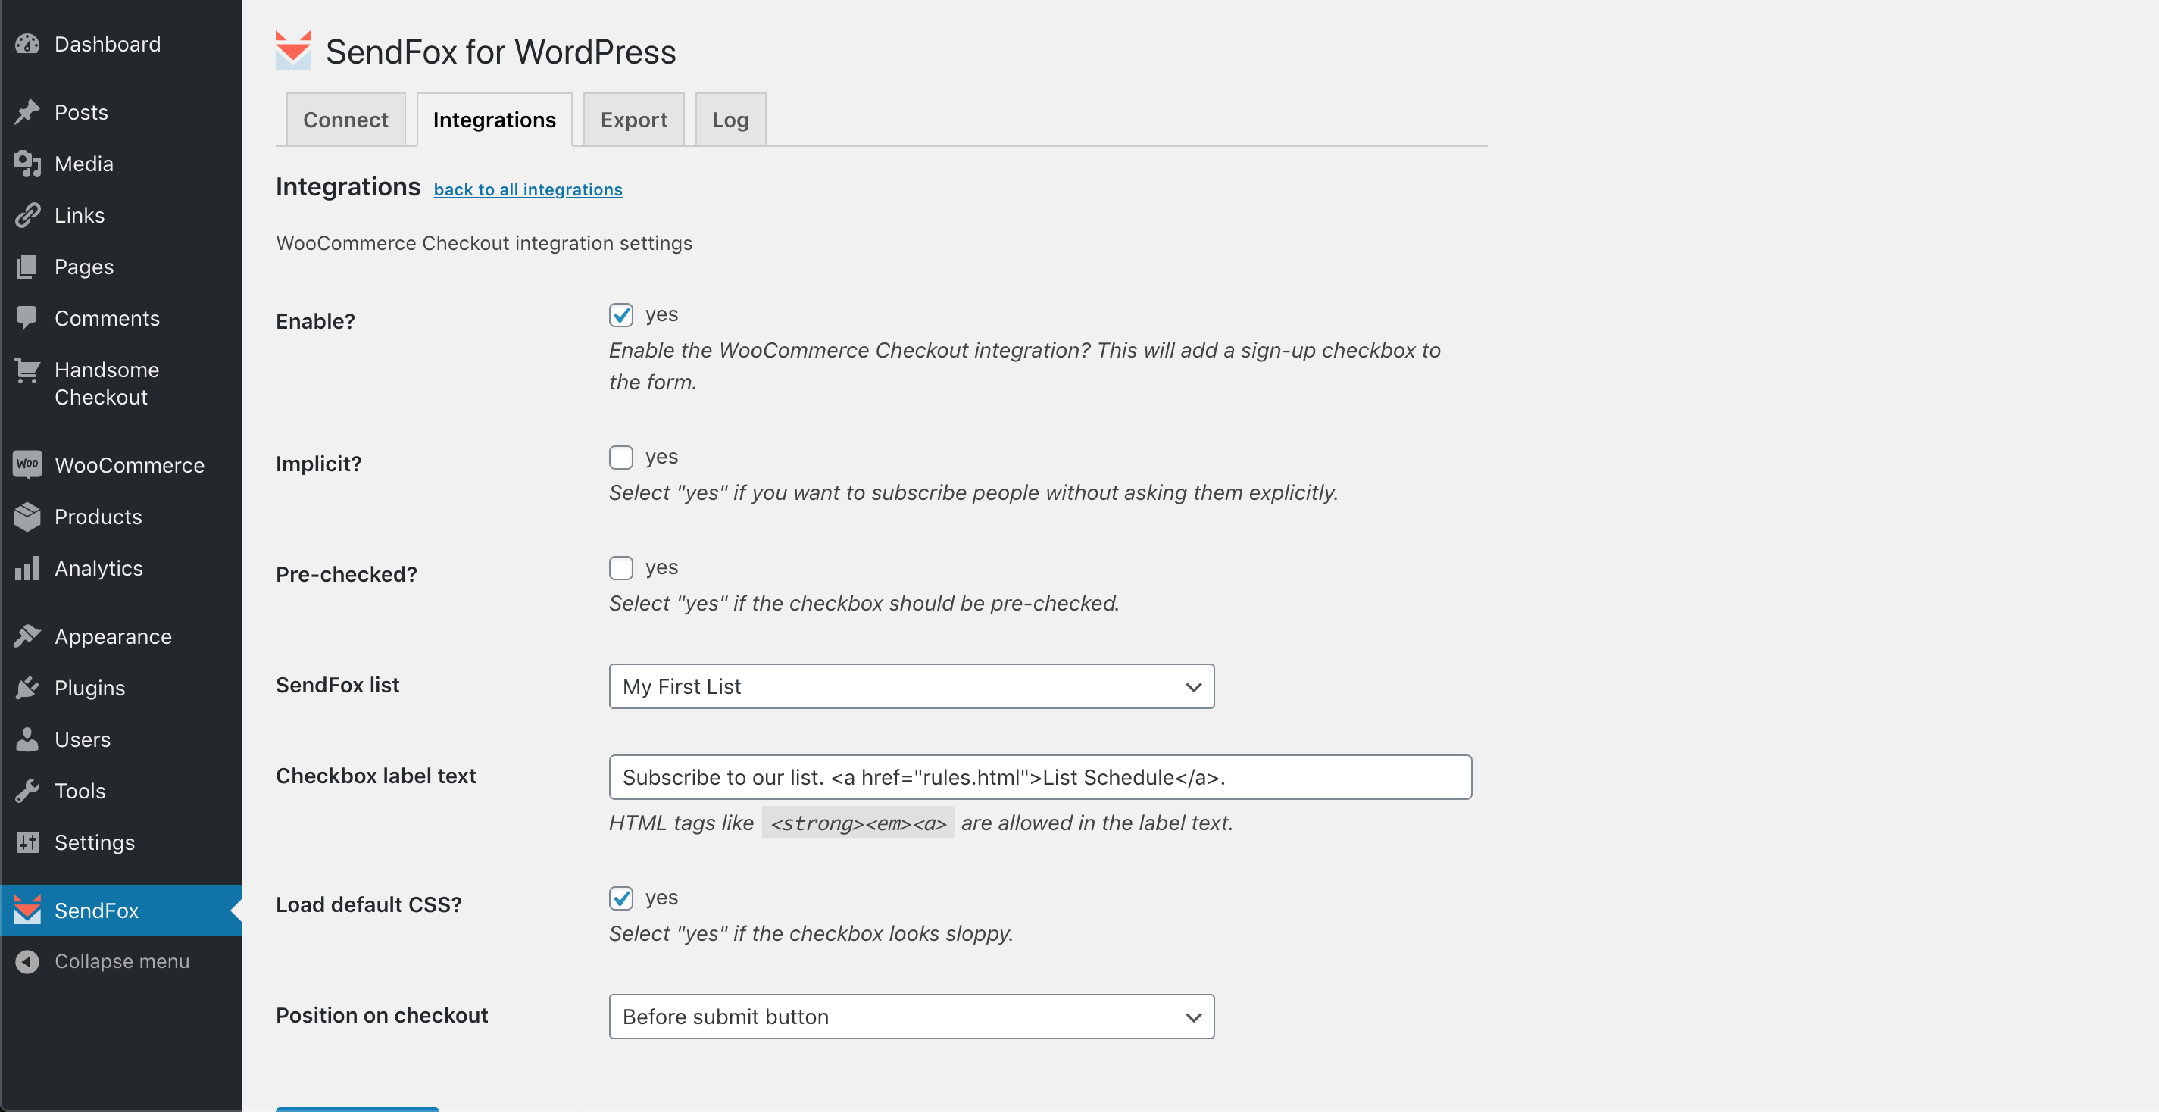Switch to the Connect tab
This screenshot has width=2159, height=1112.
tap(345, 120)
